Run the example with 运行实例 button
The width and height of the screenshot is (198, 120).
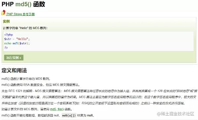tap(14, 58)
